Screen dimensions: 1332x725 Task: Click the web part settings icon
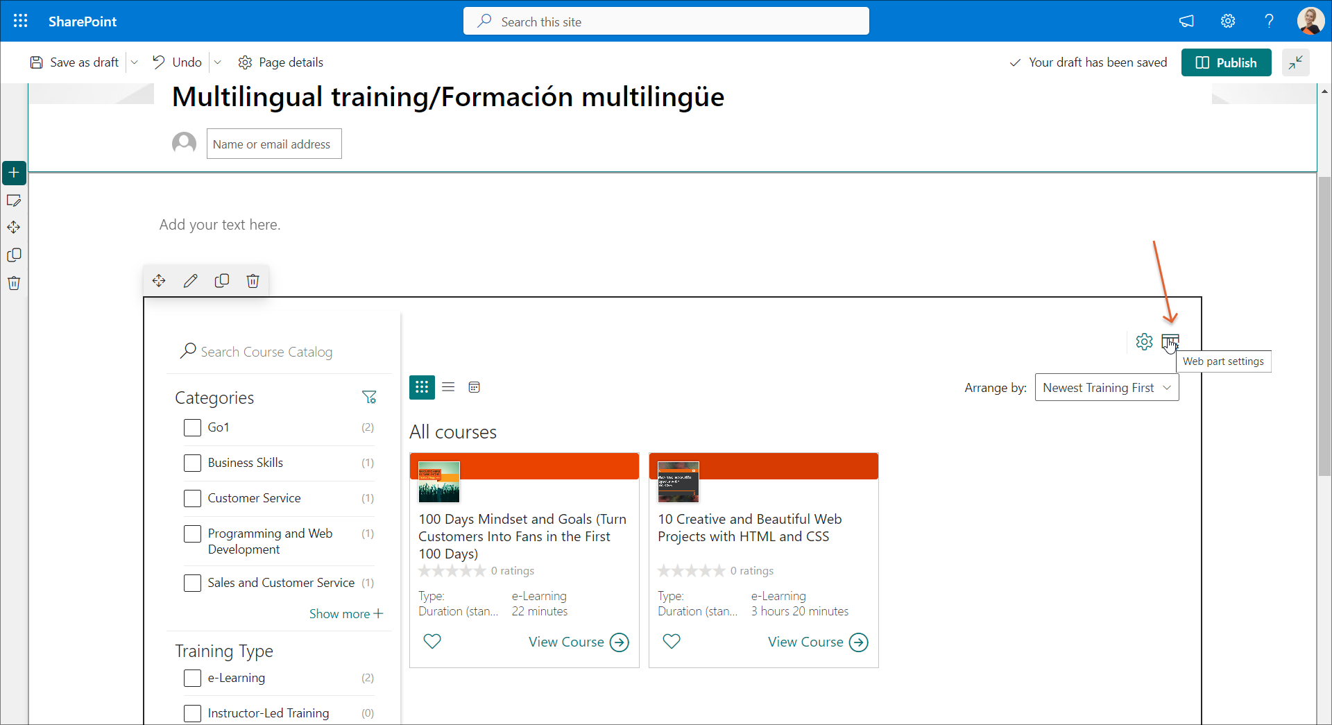click(x=1170, y=341)
